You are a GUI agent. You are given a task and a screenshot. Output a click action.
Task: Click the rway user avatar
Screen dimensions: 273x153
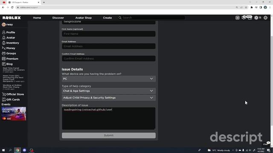pyautogui.click(x=4, y=25)
